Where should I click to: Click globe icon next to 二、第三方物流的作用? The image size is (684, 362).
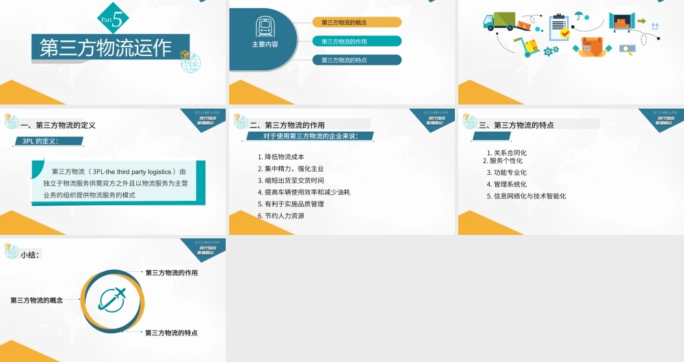[240, 121]
